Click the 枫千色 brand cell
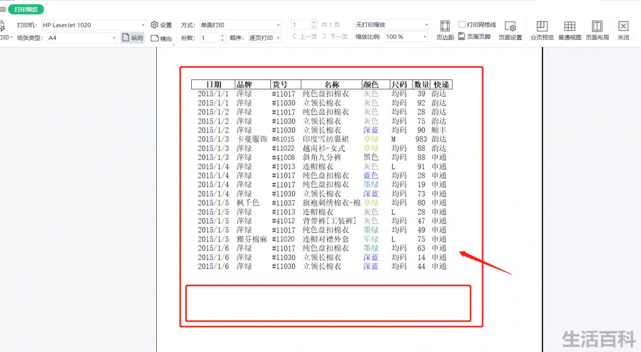Screen dimensions: 641x352 [x=248, y=202]
